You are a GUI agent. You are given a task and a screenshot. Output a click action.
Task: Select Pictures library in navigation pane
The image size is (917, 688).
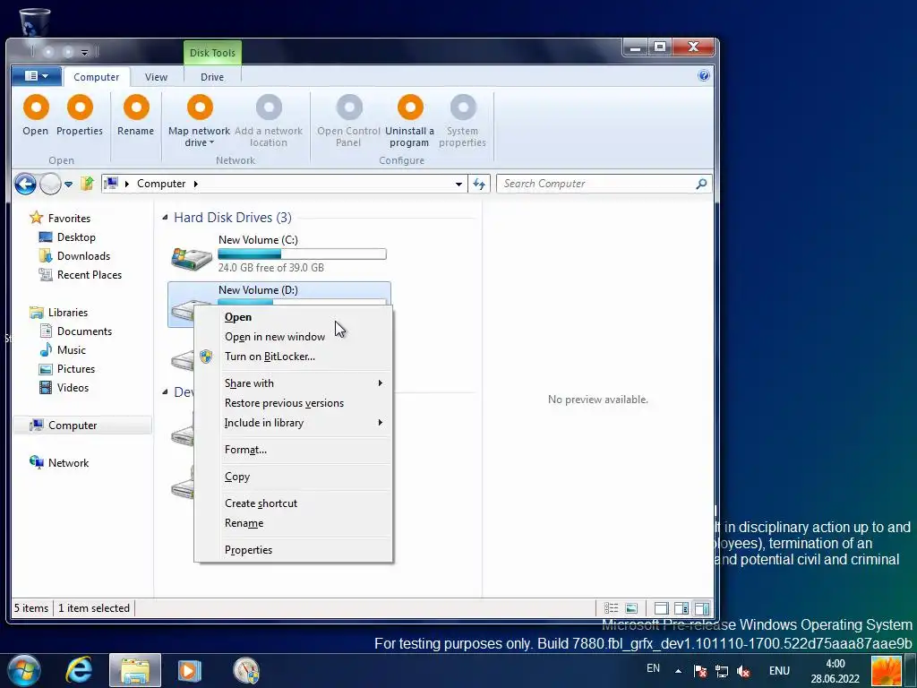(x=75, y=369)
